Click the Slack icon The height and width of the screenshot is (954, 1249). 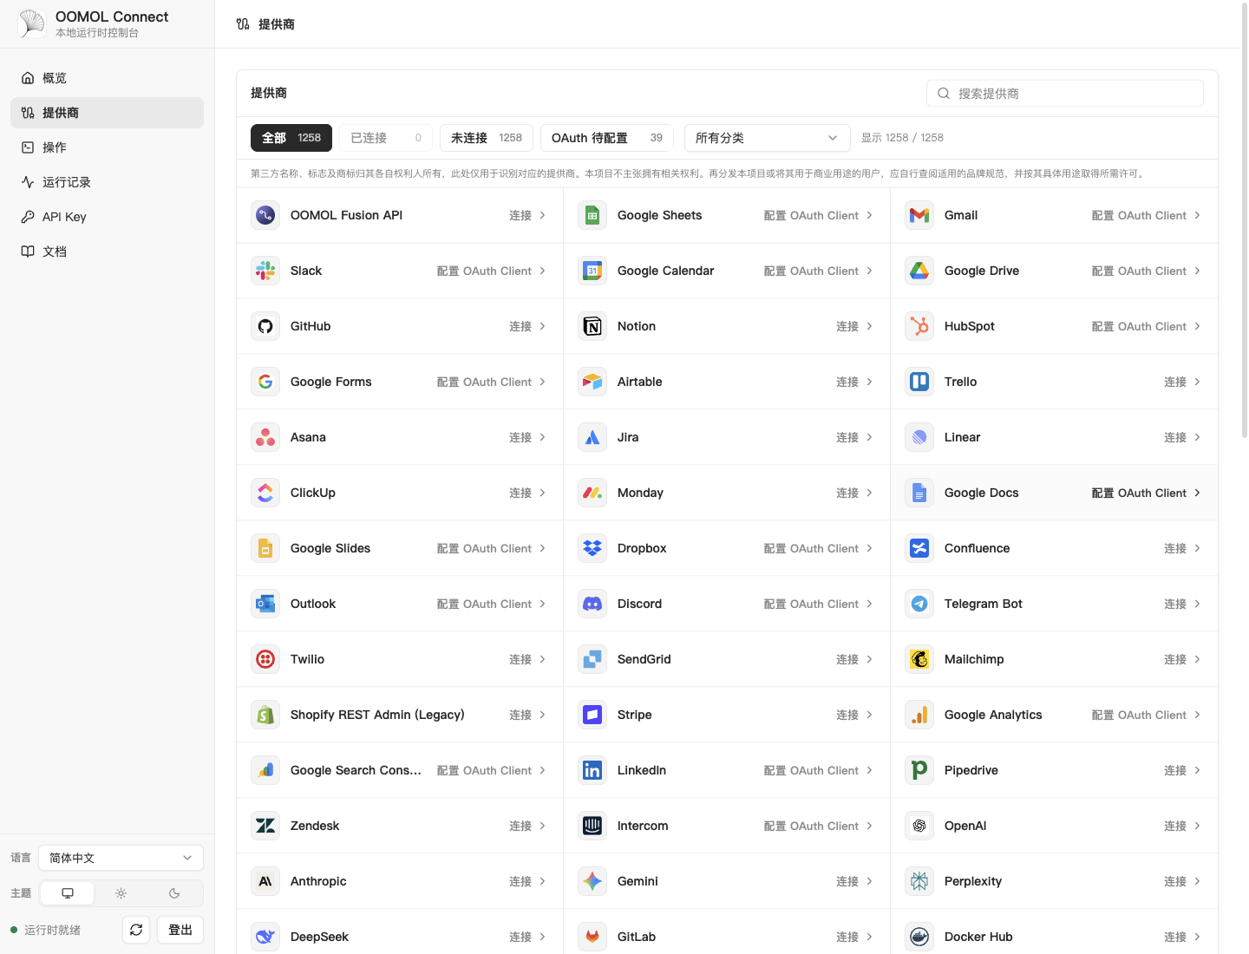click(x=265, y=271)
